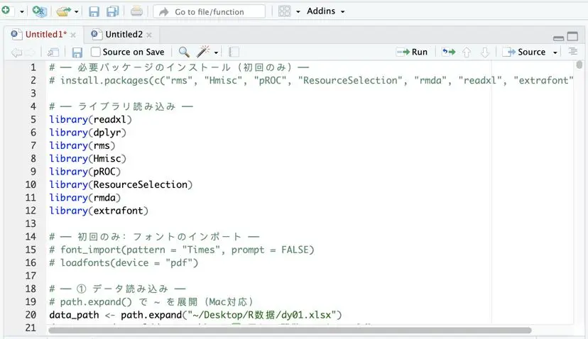Click the Compile Report notebook icon
Image resolution: width=588 pixels, height=339 pixels.
coord(234,52)
